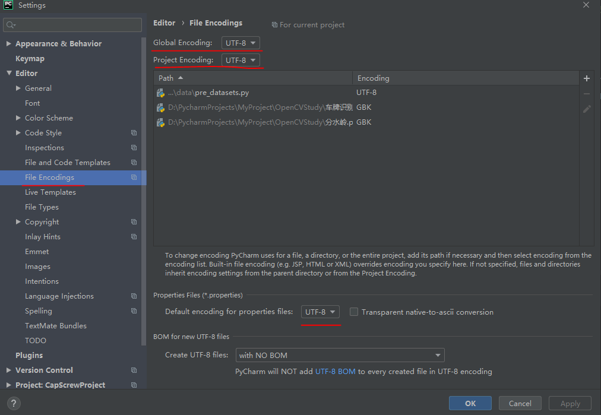Open the Project Encoding dropdown
601x415 pixels.
(241, 60)
